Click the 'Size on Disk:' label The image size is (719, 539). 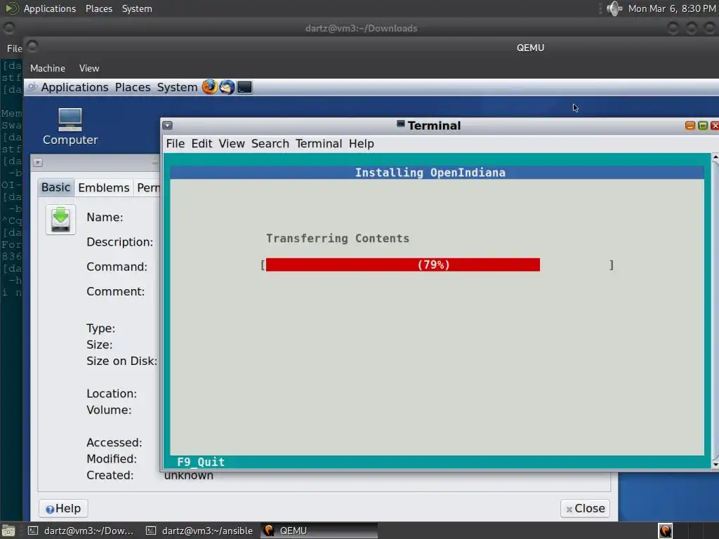pos(121,361)
